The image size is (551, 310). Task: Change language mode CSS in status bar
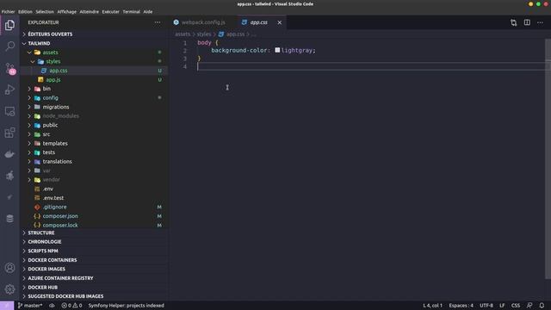516,306
